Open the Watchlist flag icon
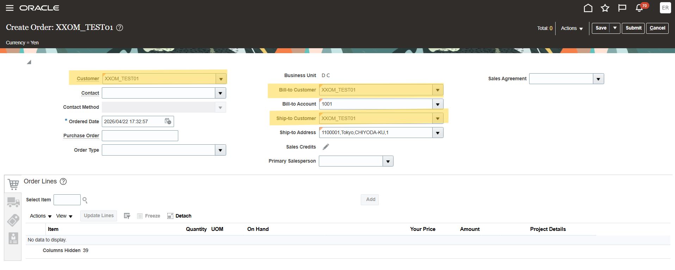The height and width of the screenshot is (270, 675). pyautogui.click(x=622, y=8)
